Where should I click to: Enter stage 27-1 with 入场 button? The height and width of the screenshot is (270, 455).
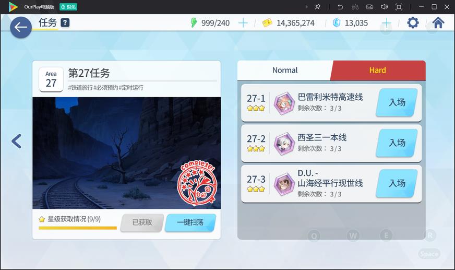coord(397,102)
